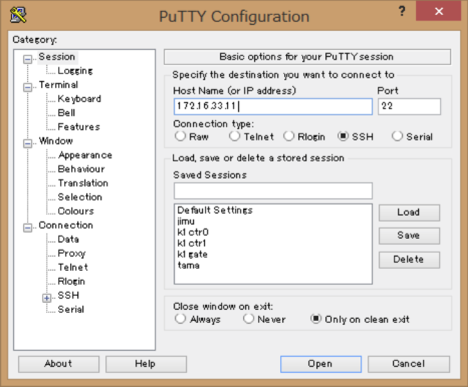Image resolution: width=468 pixels, height=387 pixels.
Task: Click the question mark help icon
Action: coord(402,13)
